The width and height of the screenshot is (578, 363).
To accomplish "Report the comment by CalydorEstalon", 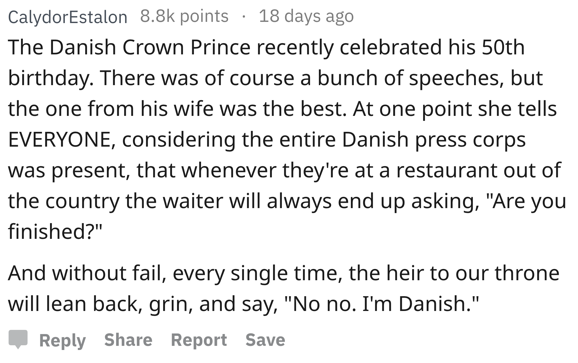I will click(199, 340).
